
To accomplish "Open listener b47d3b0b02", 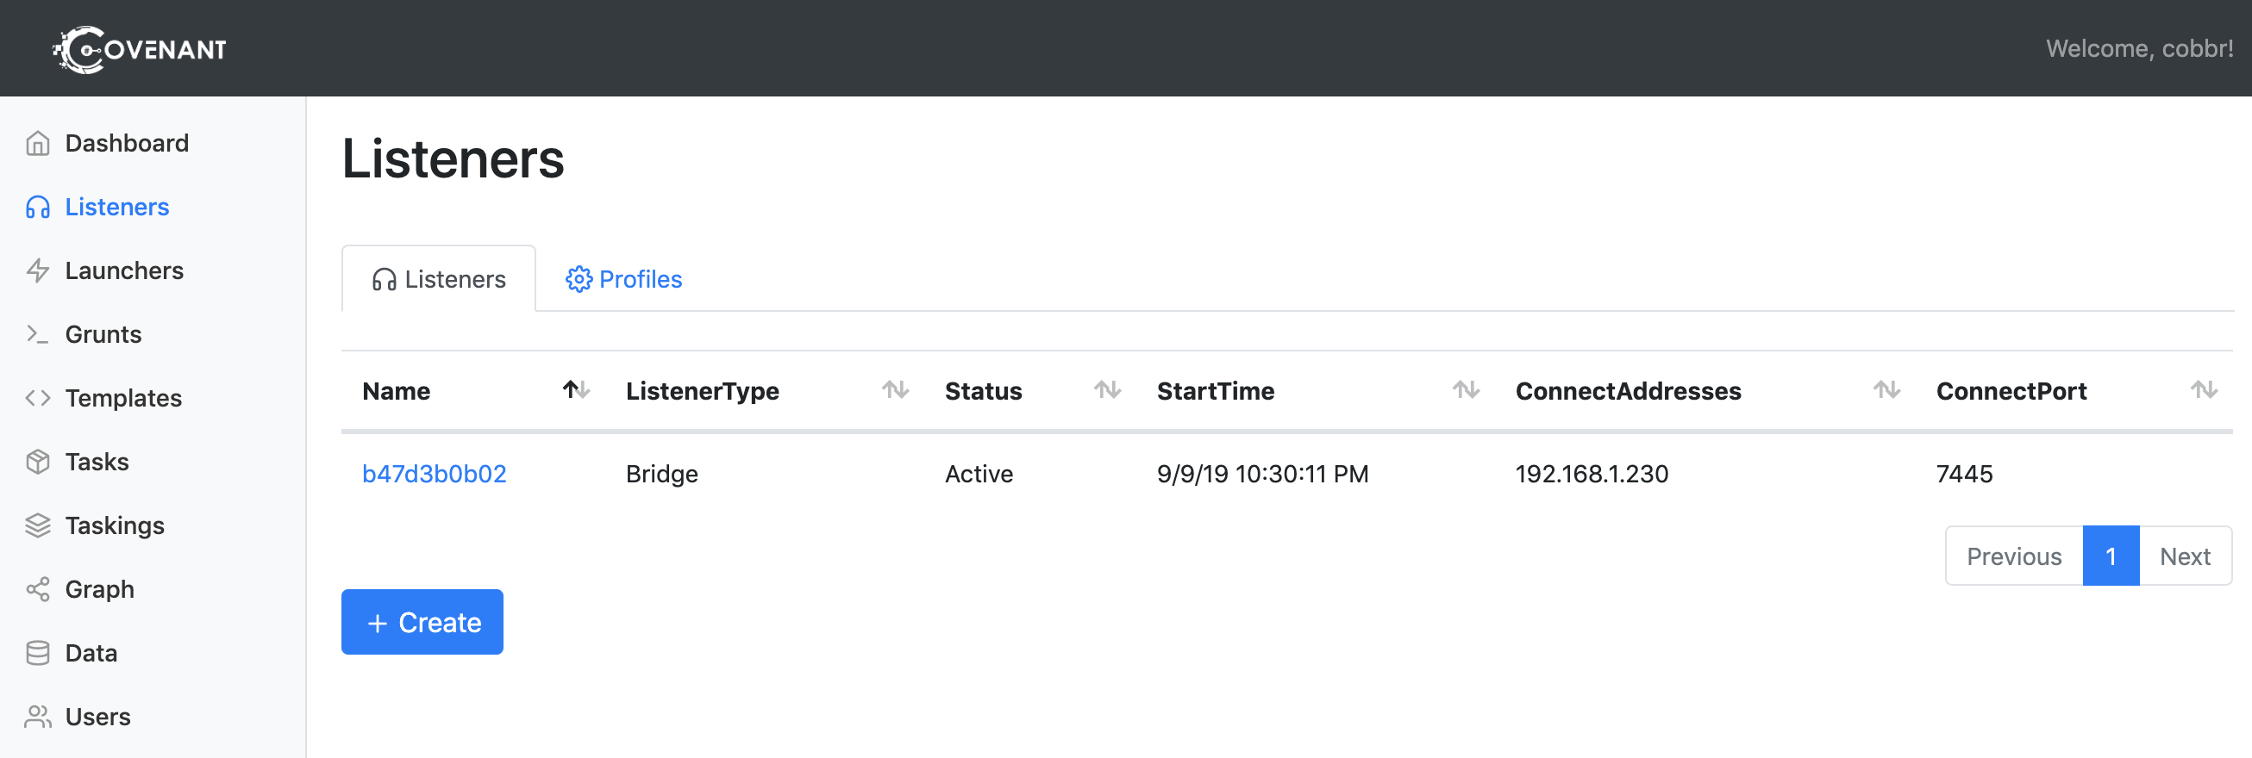I will 435,475.
